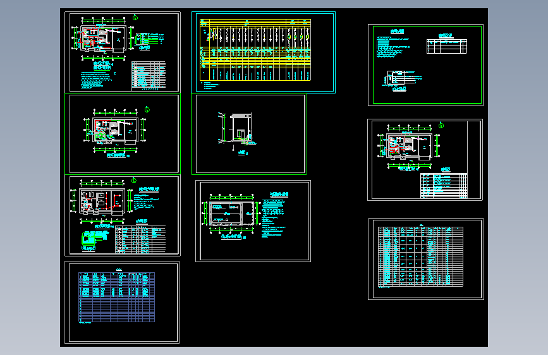Select the table beside the green equipment detail
Viewport: 548px width, 355px height.
[140, 239]
